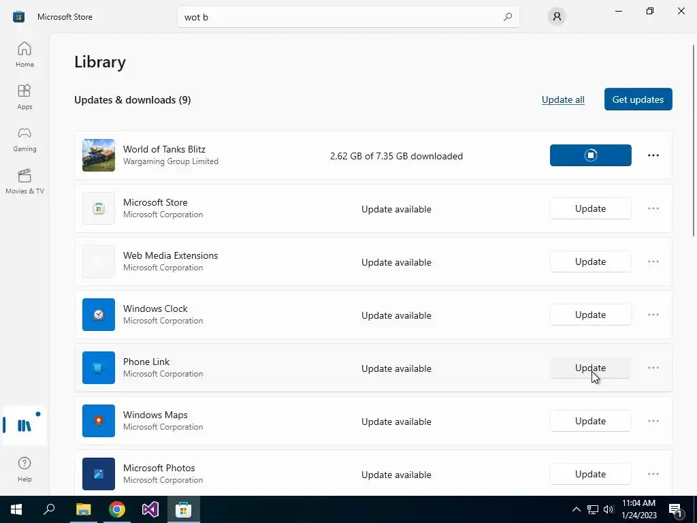Open the Windows Start menu

point(16,509)
